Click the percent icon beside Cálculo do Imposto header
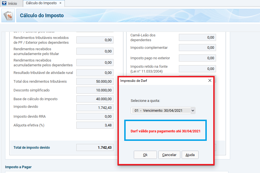260x173 pixels. pyautogui.click(x=9, y=16)
